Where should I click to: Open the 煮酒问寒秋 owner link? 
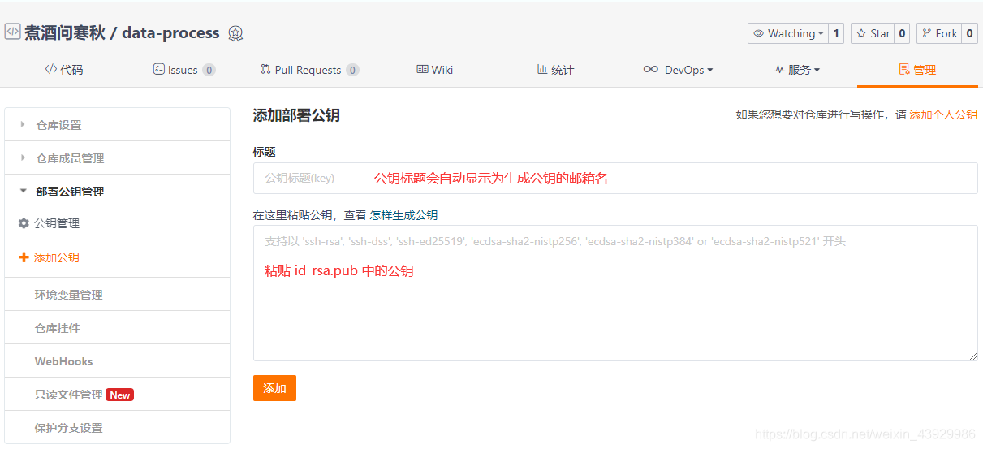pyautogui.click(x=64, y=33)
